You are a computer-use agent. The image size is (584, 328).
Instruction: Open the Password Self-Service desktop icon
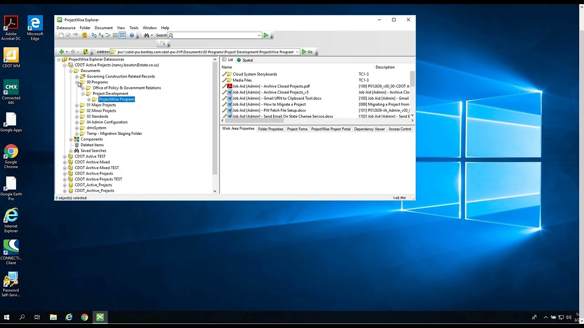coord(11,284)
